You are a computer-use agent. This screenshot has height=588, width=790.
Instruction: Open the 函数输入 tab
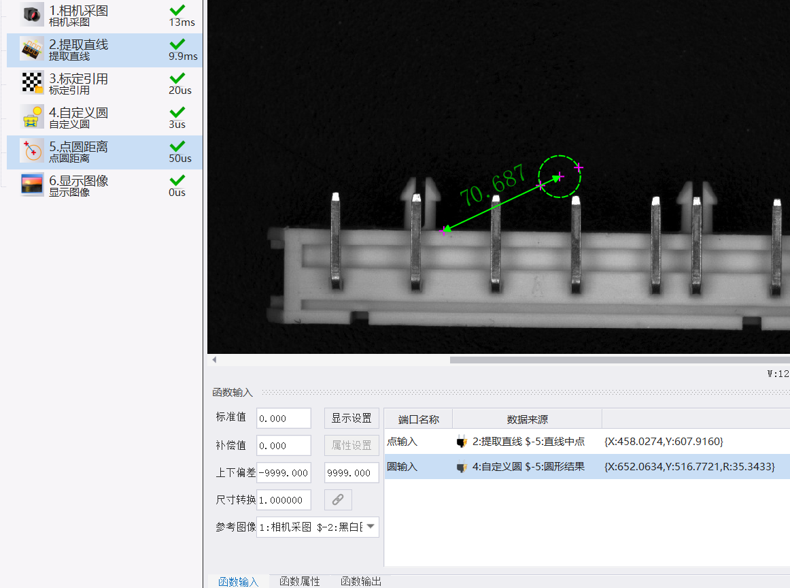pos(239,581)
